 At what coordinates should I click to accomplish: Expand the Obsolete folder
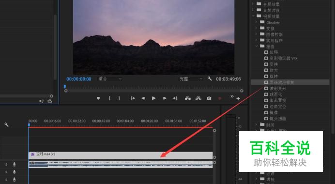[x=256, y=22]
